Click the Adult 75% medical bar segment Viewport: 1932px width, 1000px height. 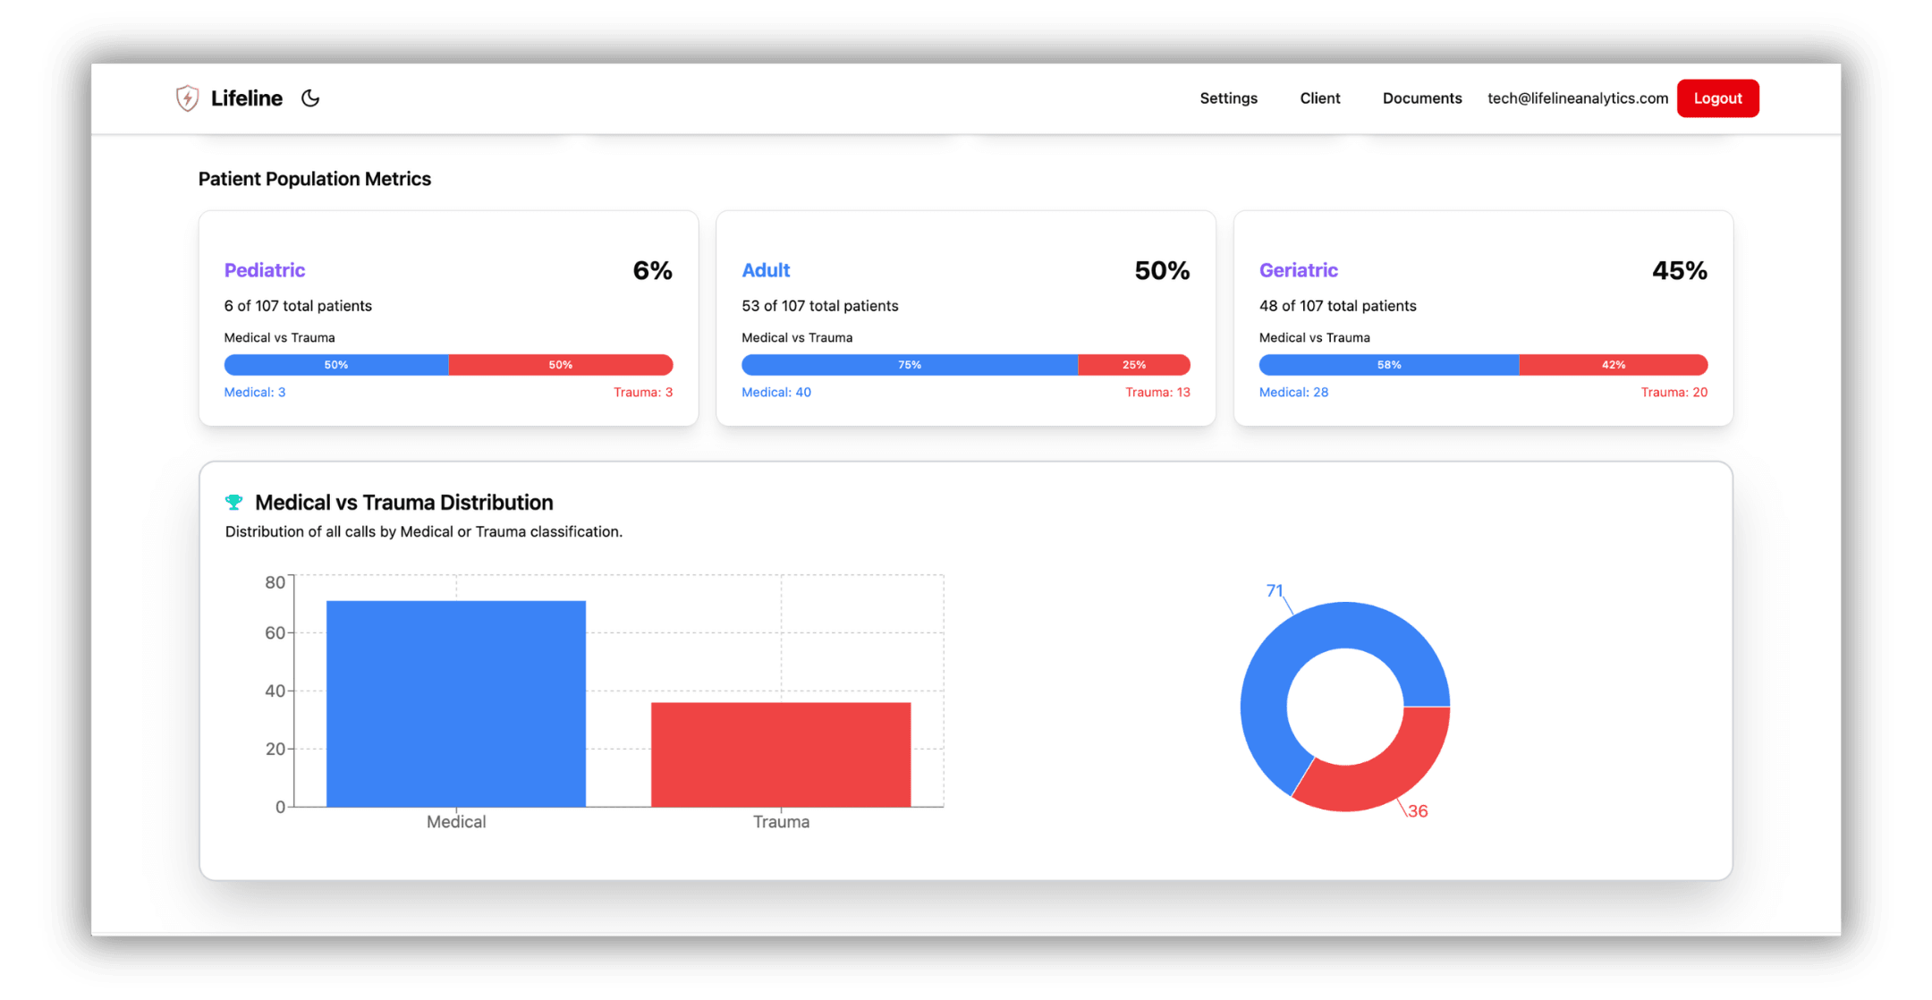click(909, 365)
